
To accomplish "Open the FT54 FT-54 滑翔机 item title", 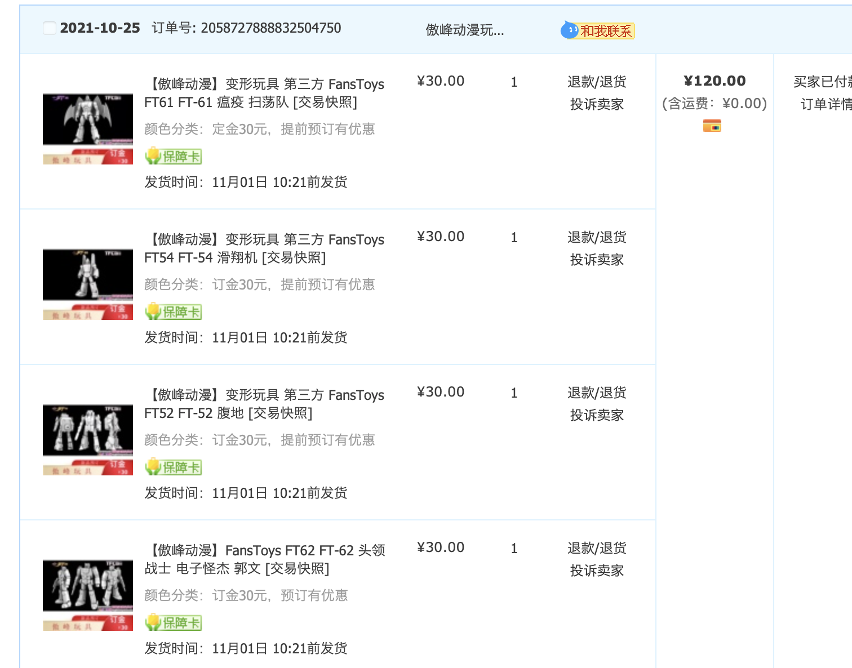I will tap(264, 248).
